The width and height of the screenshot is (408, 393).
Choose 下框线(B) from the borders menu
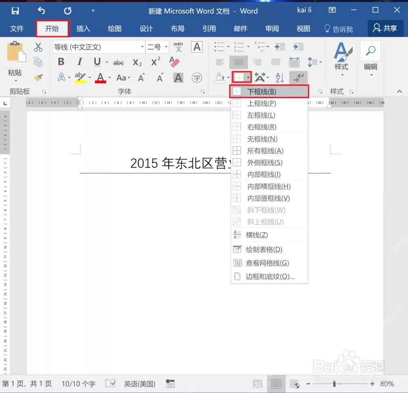tap(269, 91)
